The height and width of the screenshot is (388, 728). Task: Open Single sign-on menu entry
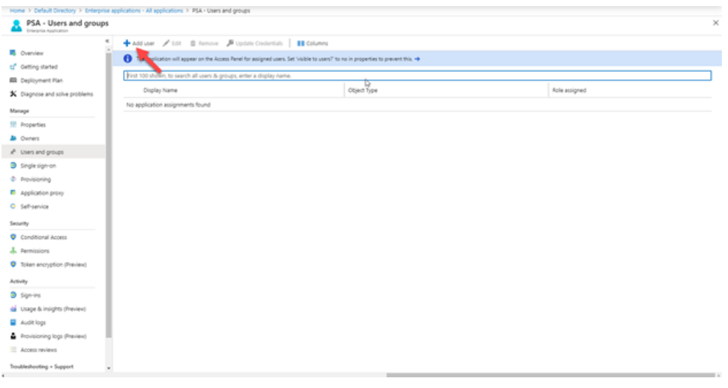tap(38, 166)
